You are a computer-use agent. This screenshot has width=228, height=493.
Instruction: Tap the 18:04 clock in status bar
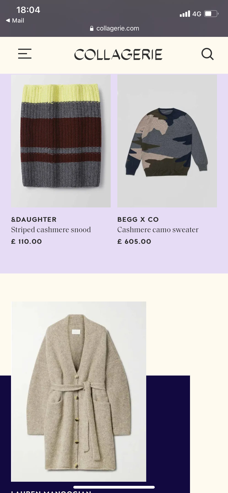click(x=28, y=10)
